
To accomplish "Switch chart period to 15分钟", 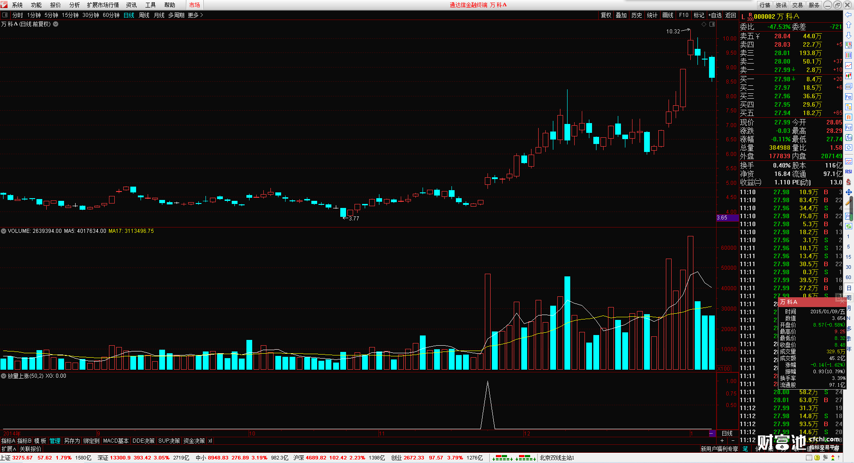I will 70,15.
